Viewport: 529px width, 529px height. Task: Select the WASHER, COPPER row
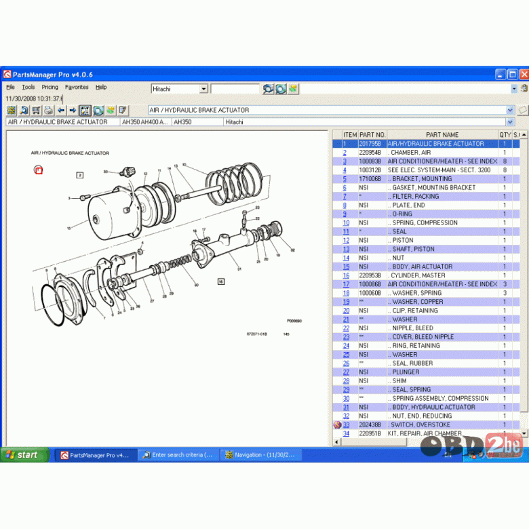(x=426, y=302)
